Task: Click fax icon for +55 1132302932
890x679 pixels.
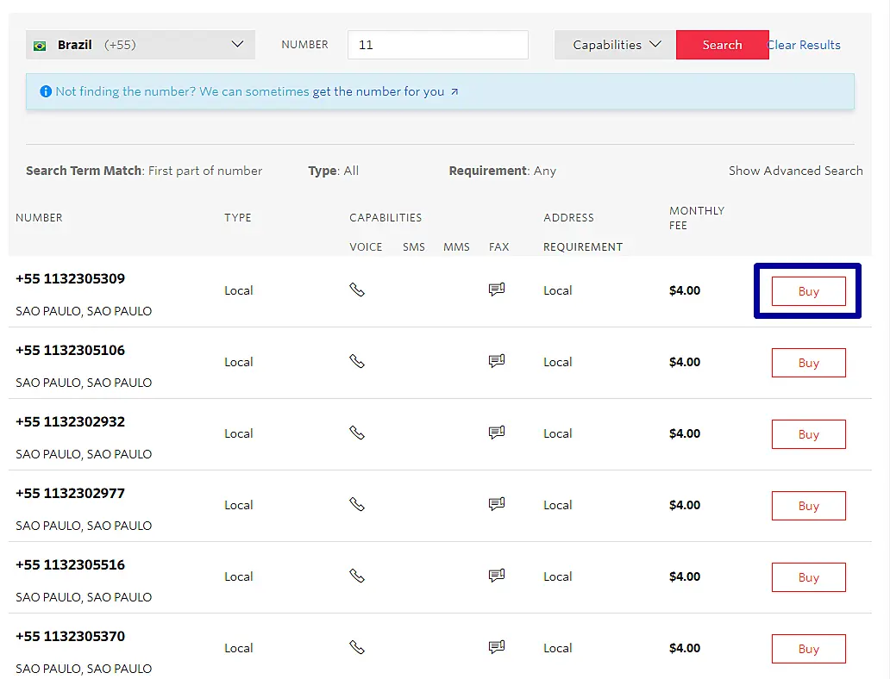Action: tap(497, 433)
